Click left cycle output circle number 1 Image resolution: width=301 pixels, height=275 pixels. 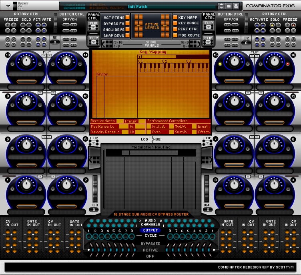[89, 237]
